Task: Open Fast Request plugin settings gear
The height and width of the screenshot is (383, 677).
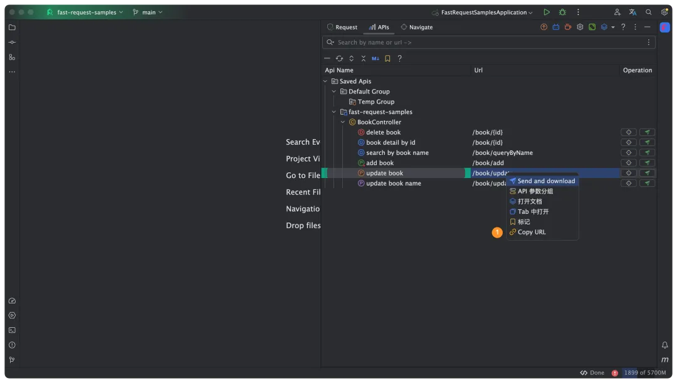Action: tap(580, 27)
